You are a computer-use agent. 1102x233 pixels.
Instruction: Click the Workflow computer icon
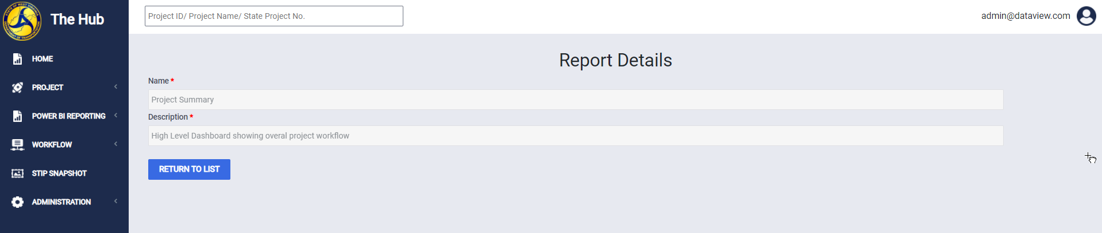click(x=17, y=145)
